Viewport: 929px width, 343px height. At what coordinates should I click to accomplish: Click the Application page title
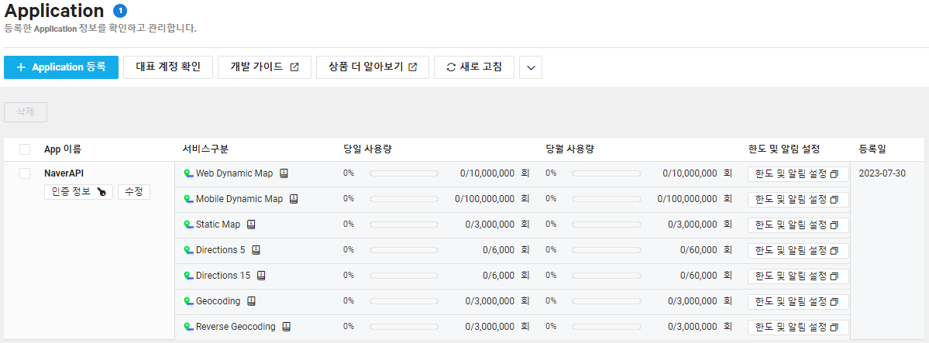point(54,11)
